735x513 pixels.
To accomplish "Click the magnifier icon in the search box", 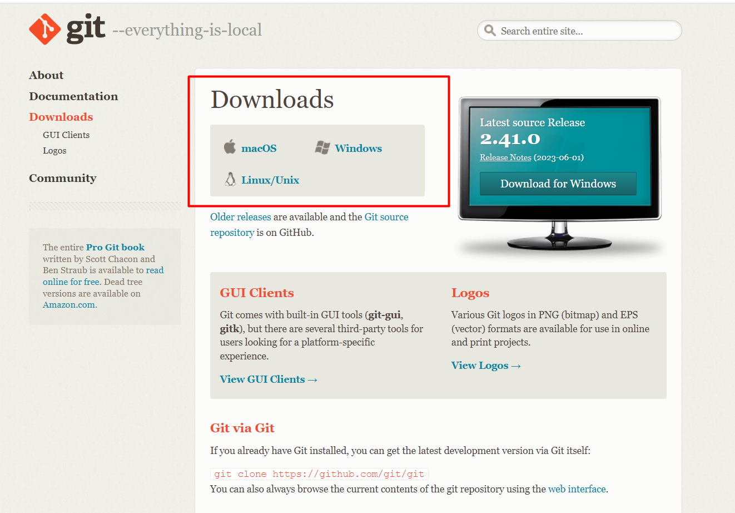I will pyautogui.click(x=490, y=30).
